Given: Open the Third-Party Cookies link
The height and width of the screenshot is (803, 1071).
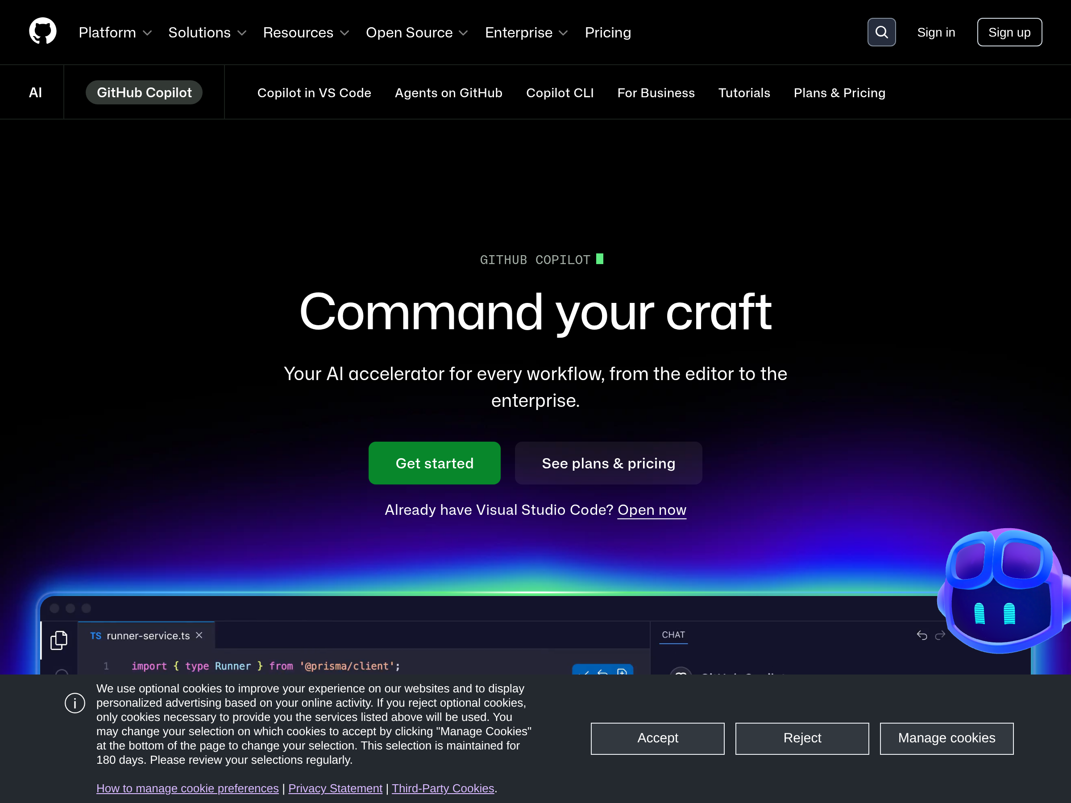Looking at the screenshot, I should 443,788.
